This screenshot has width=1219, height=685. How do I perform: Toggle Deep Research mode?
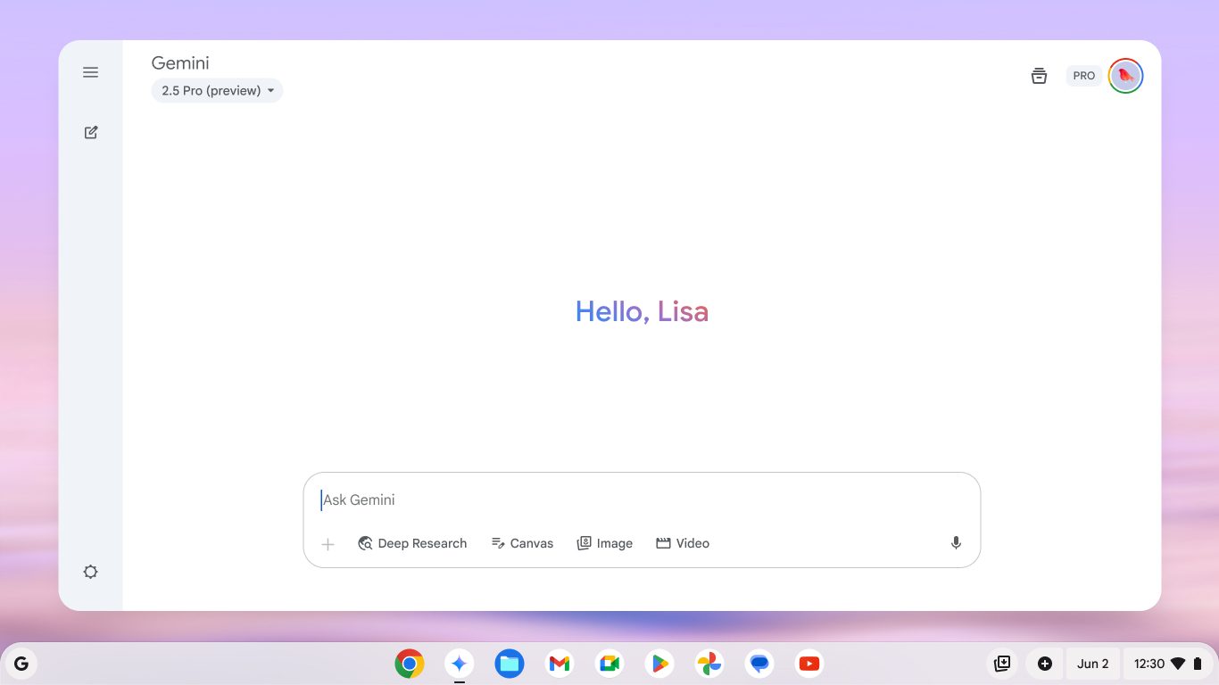coord(412,543)
